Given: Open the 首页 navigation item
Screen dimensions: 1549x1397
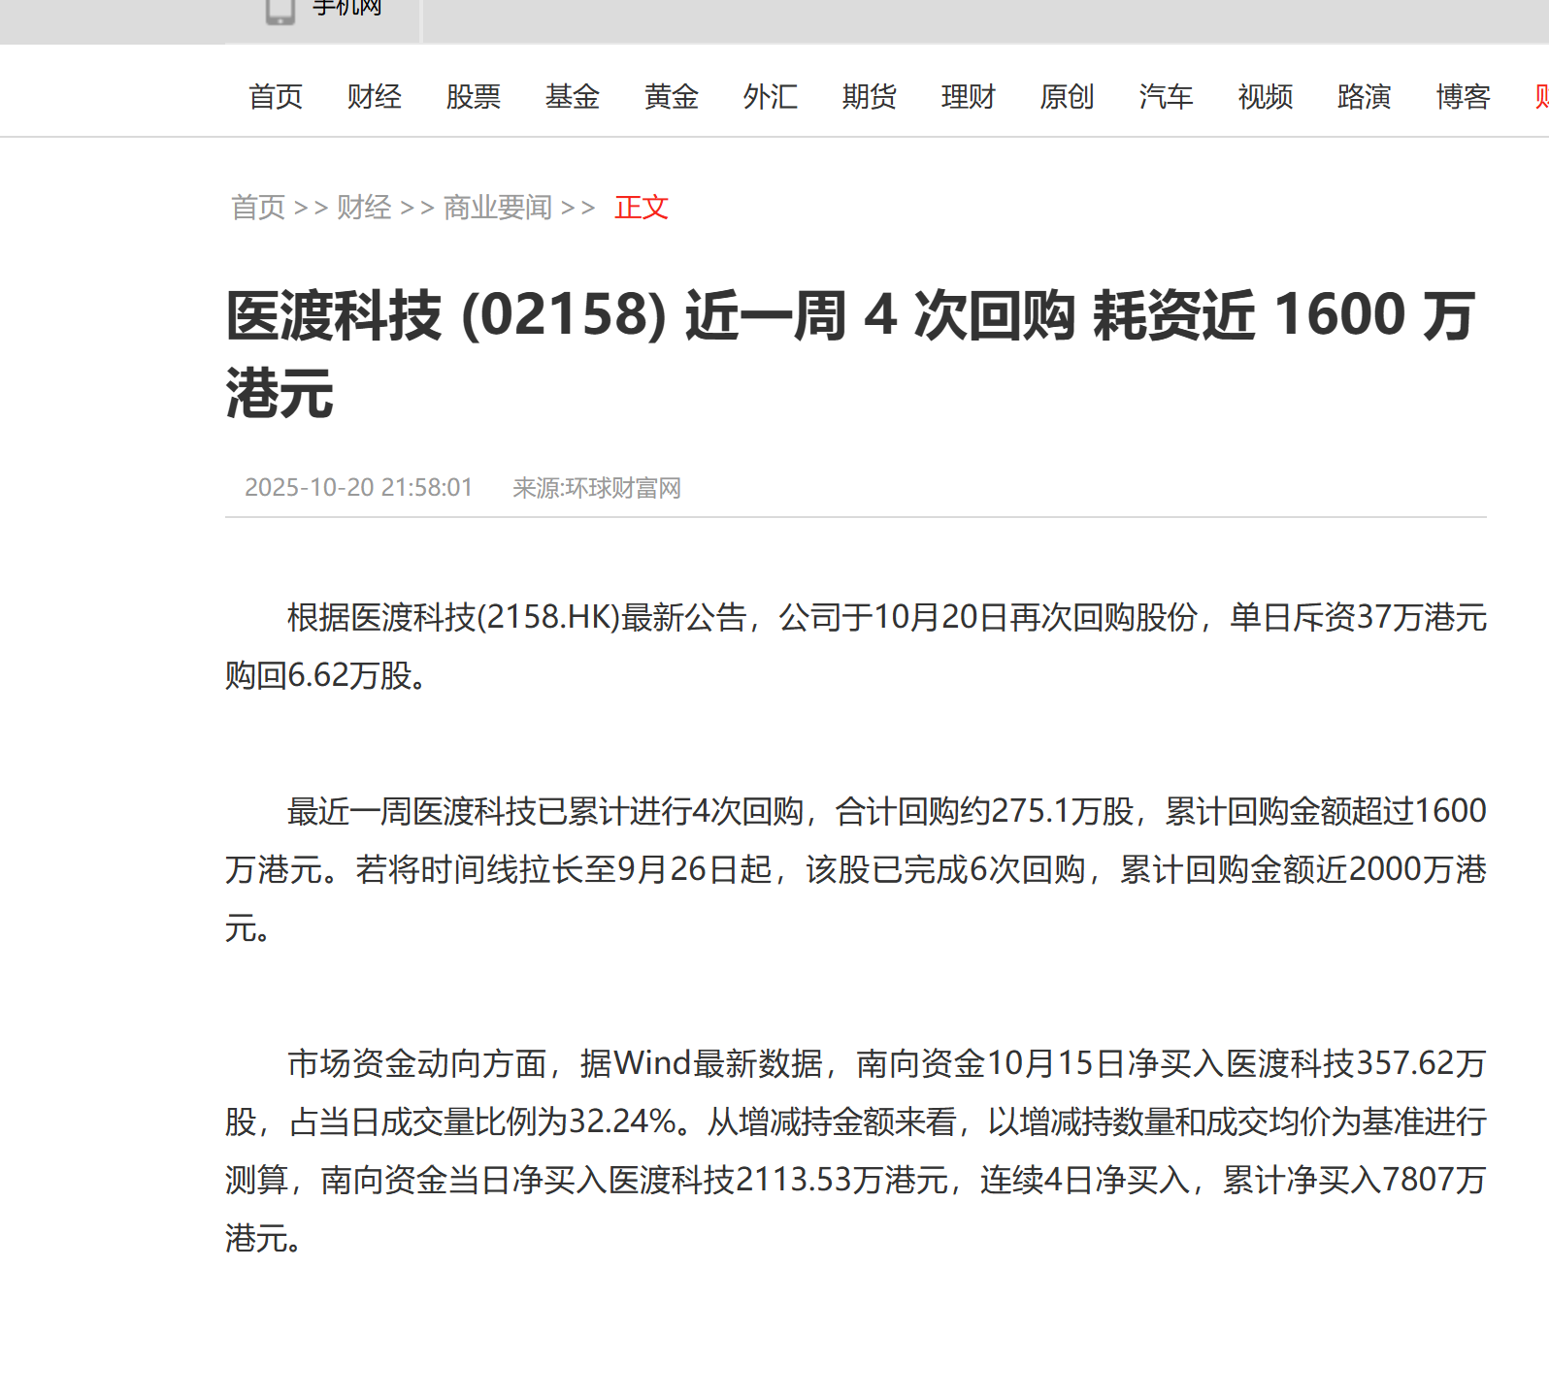Looking at the screenshot, I should [276, 97].
